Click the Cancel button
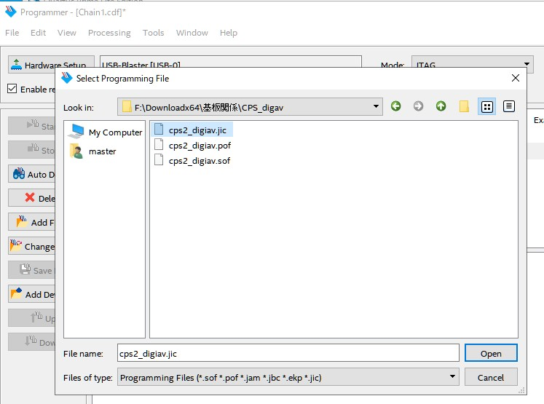The width and height of the screenshot is (544, 404). coord(491,377)
